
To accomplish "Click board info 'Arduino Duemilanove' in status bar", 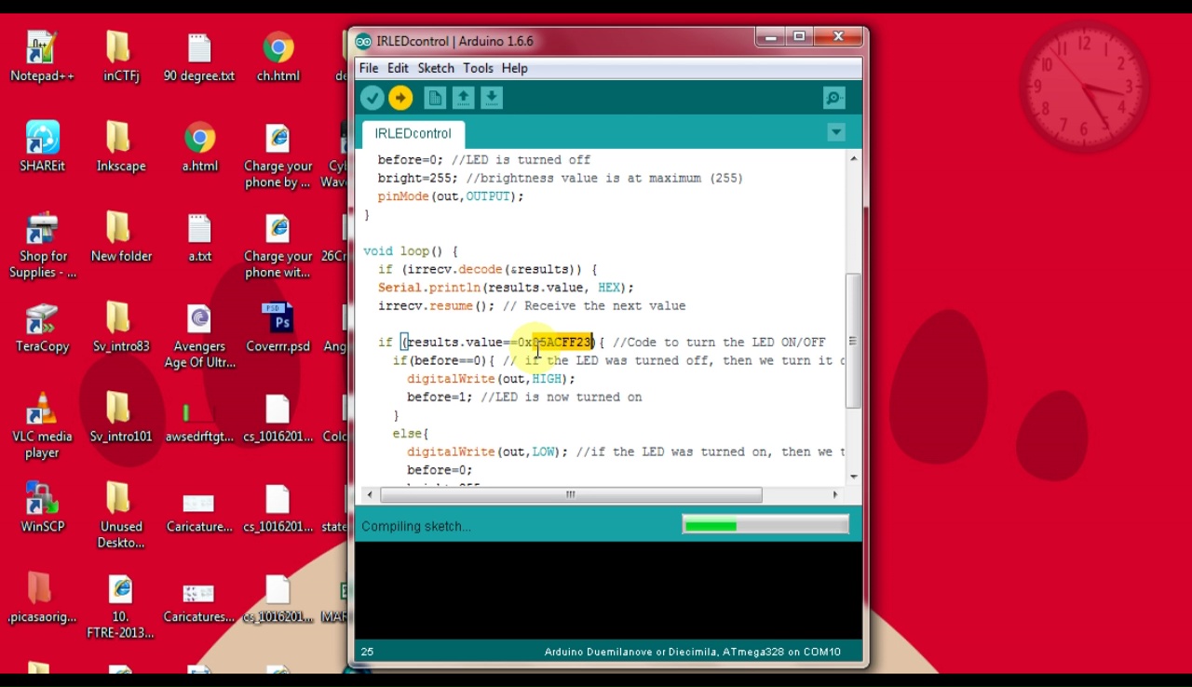I will 693,652.
